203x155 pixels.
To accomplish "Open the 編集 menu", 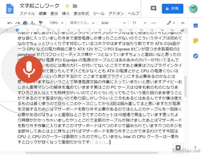I will point(43,14).
